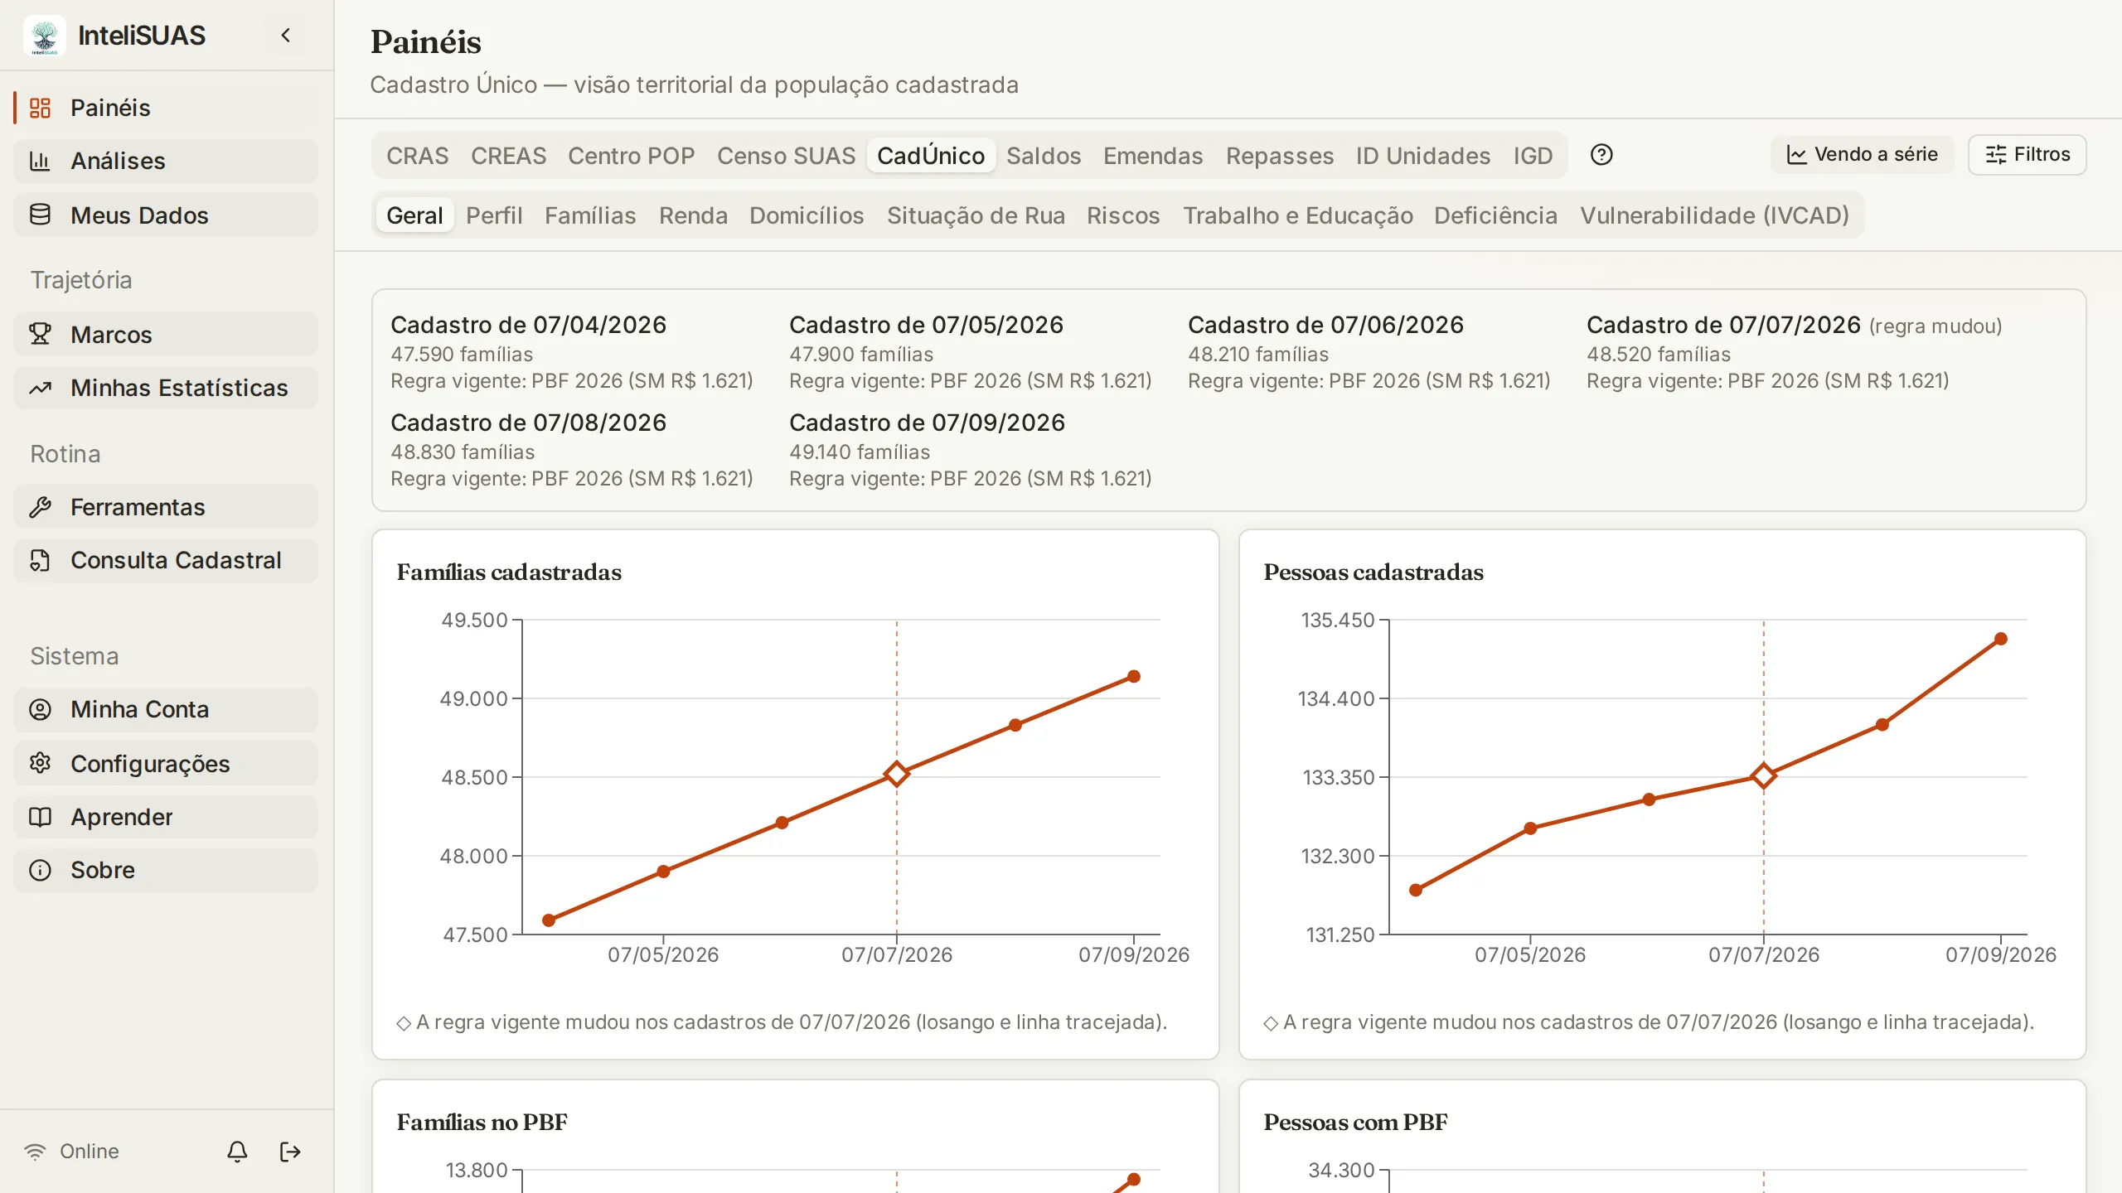Select the Trabalho e Educação sub-tab
This screenshot has width=2122, height=1193.
(1298, 215)
